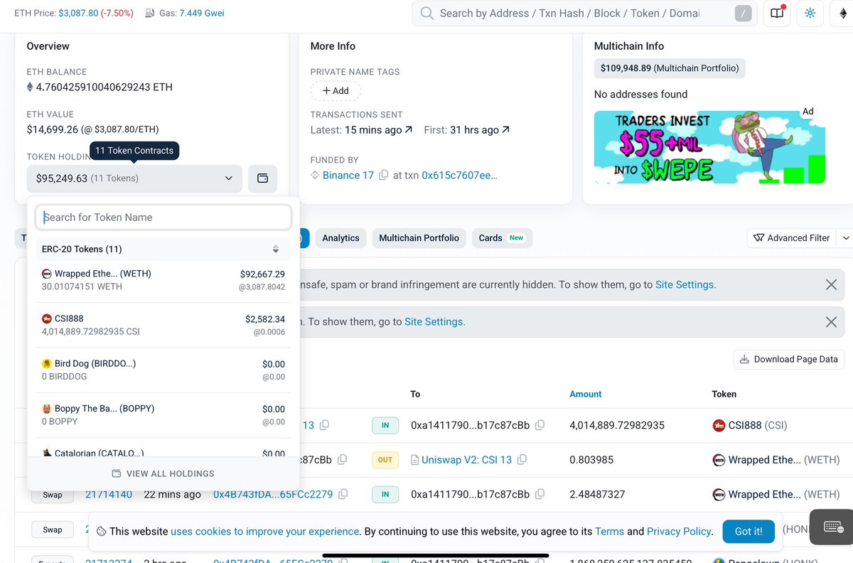
Task: Open From address 0x4B743fDA...65FCc2279 link
Action: point(273,494)
